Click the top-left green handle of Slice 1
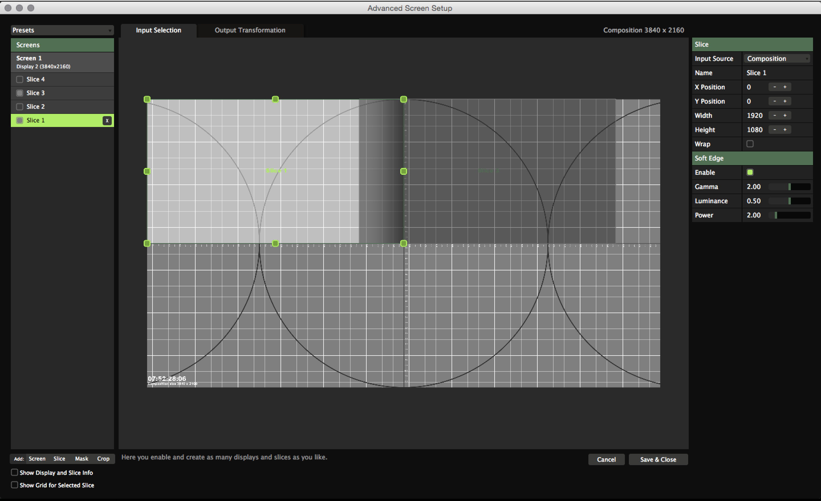This screenshot has height=501, width=821. pos(147,99)
